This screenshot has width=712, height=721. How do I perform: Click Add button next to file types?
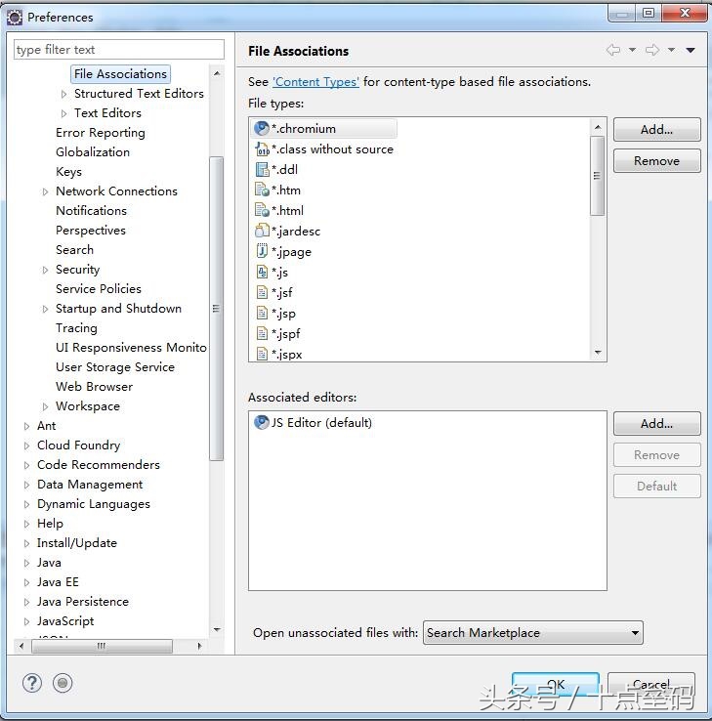click(x=656, y=129)
